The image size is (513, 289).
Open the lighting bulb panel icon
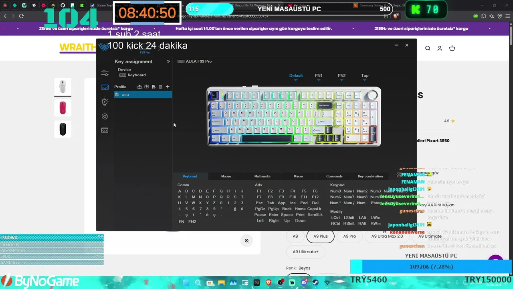pos(105,102)
